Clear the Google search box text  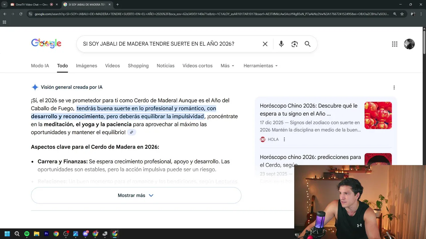click(265, 44)
